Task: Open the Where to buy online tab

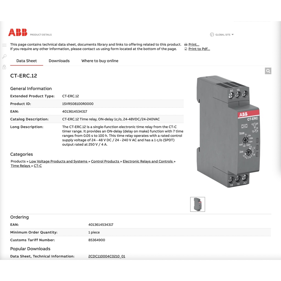Action: [100, 61]
